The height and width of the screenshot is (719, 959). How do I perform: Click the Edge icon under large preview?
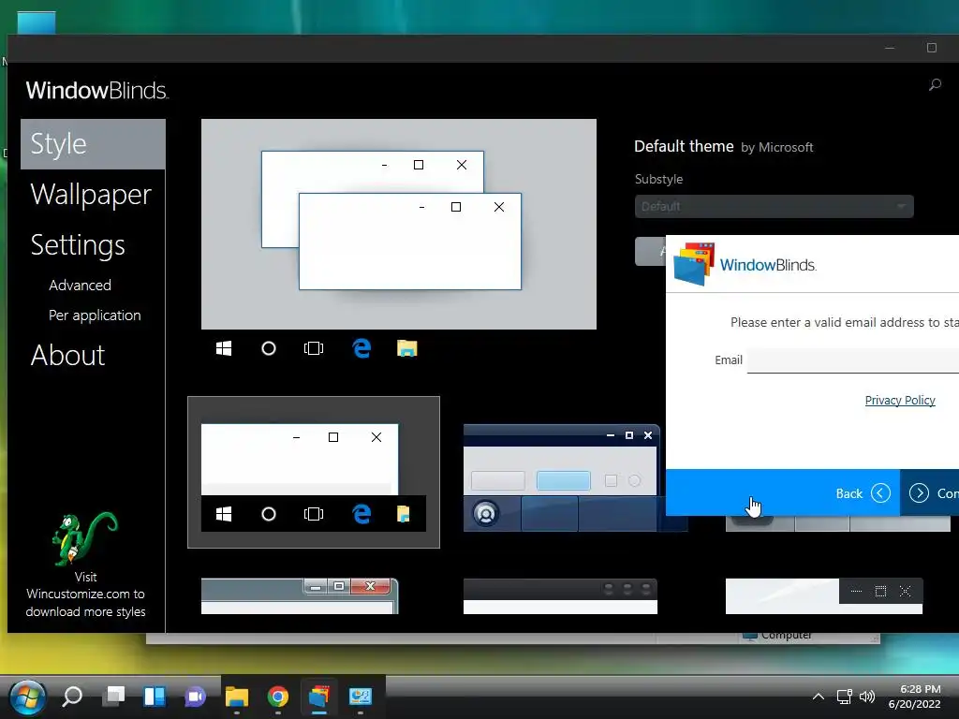pos(361,348)
